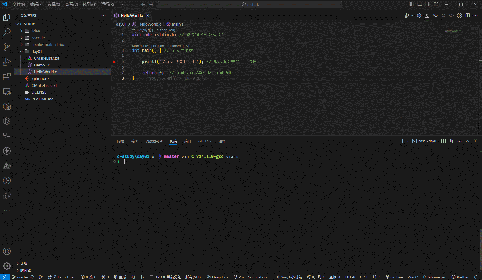The image size is (482, 280).
Task: Open the Search view in activity bar
Action: (x=7, y=32)
